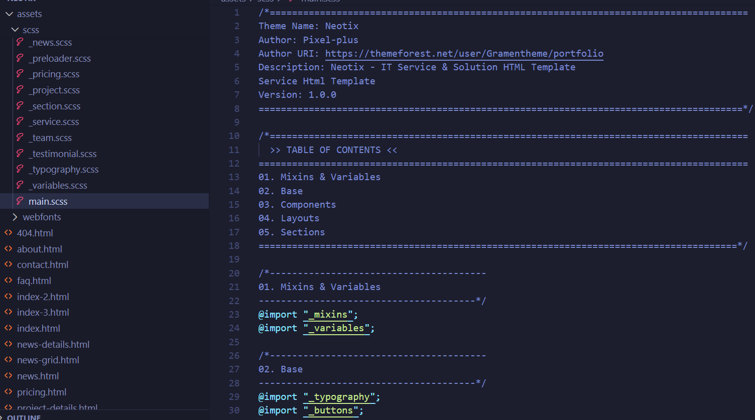Click HTML icon beside index.html
This screenshot has width=755, height=420.
coord(9,328)
